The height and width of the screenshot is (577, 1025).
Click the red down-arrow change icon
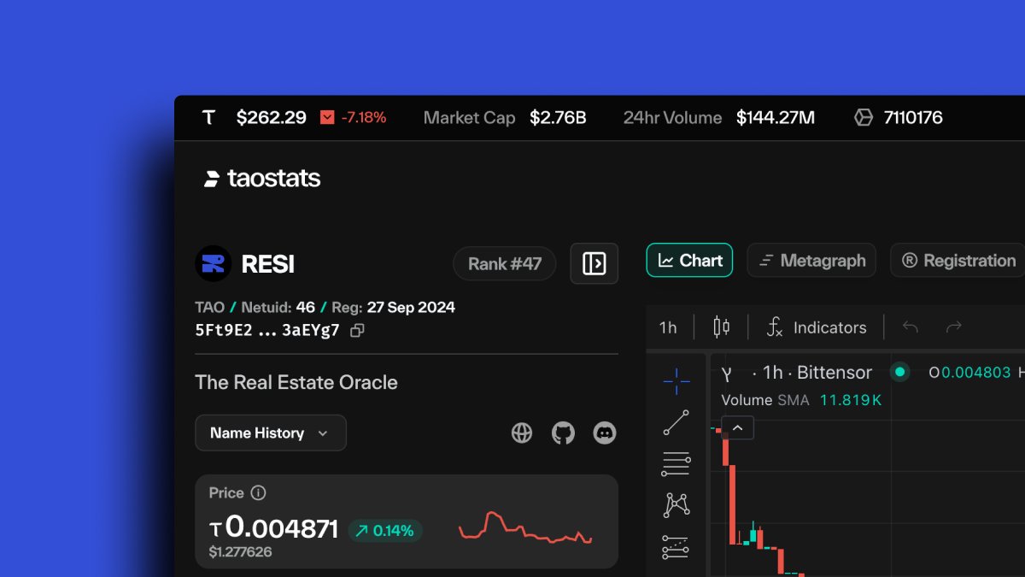pos(327,118)
